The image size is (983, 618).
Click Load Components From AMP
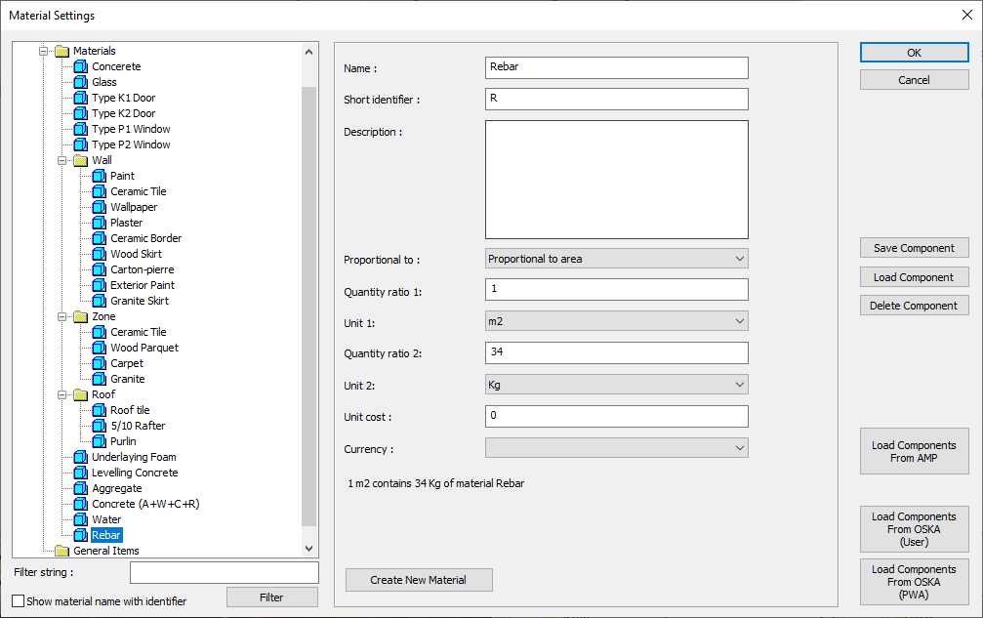tap(914, 452)
